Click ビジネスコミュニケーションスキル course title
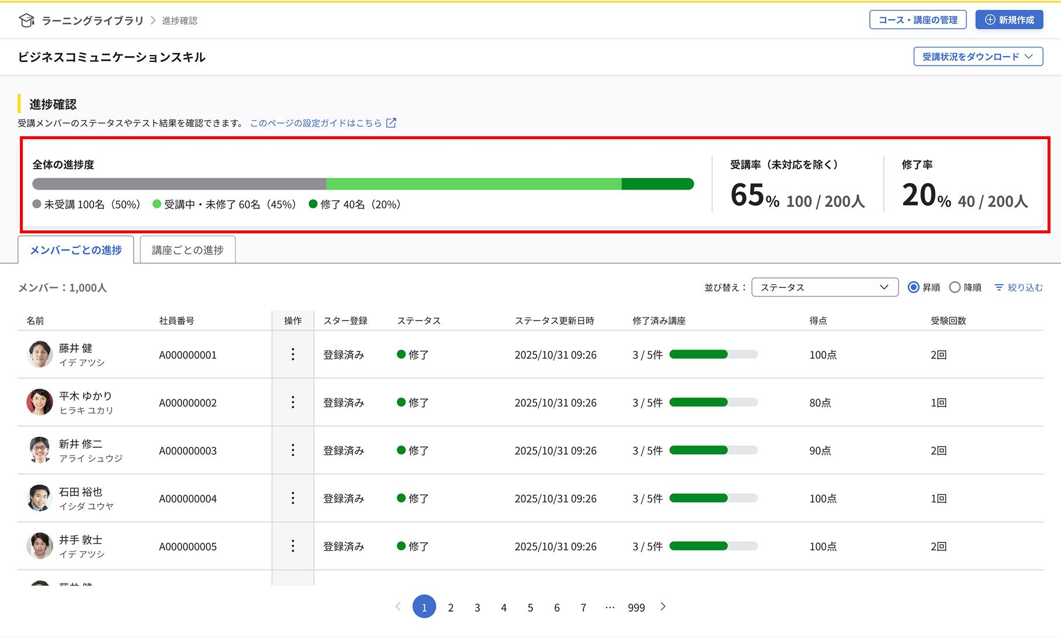This screenshot has height=638, width=1061. 112,57
